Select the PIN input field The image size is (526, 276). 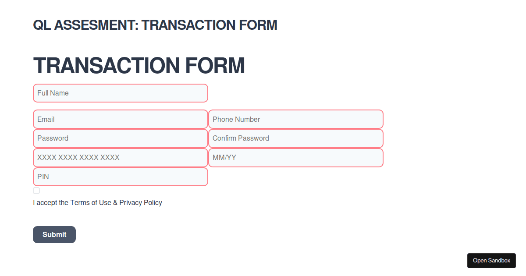coord(121,177)
